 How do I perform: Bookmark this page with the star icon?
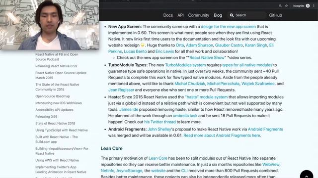click(x=286, y=6)
